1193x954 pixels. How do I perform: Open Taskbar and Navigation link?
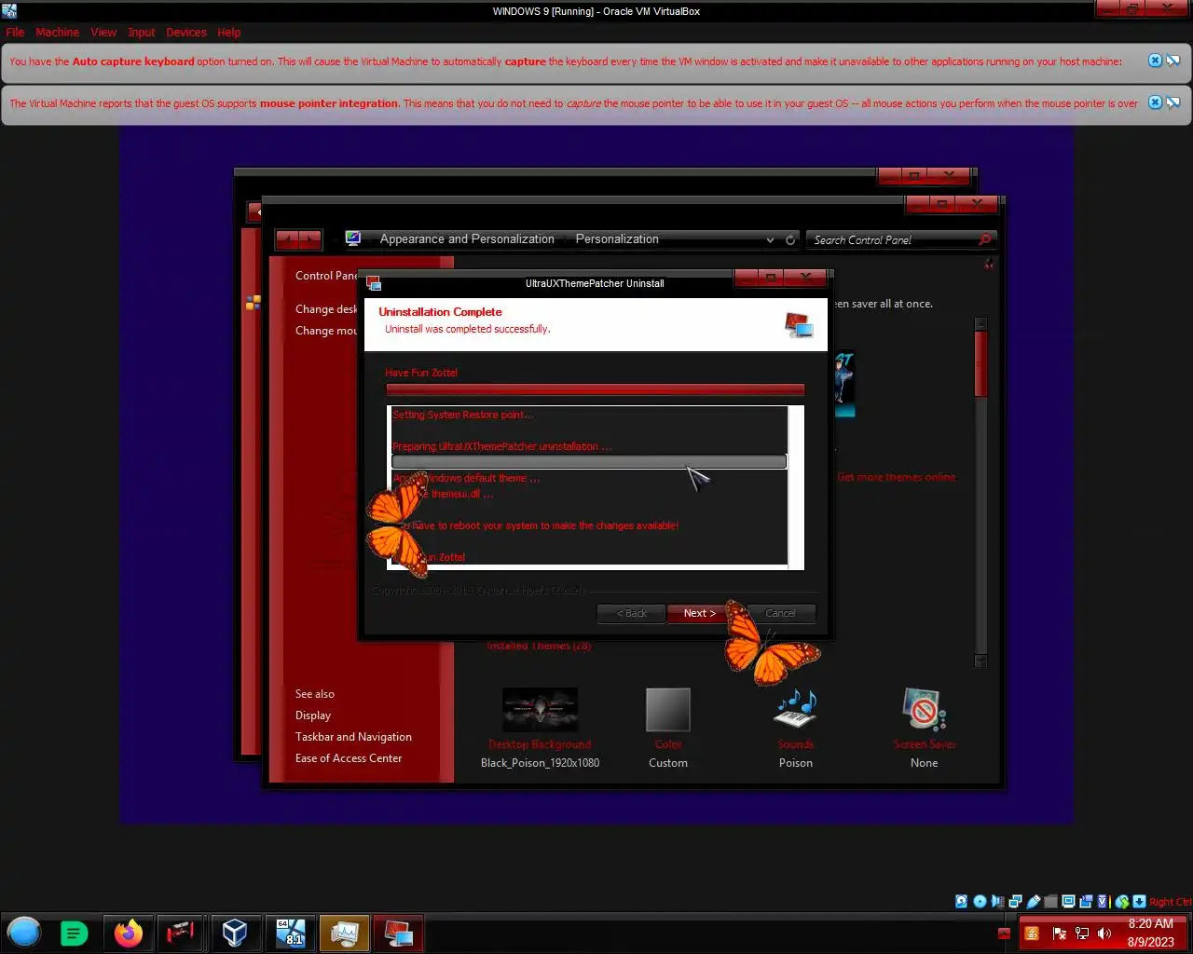[x=353, y=737]
